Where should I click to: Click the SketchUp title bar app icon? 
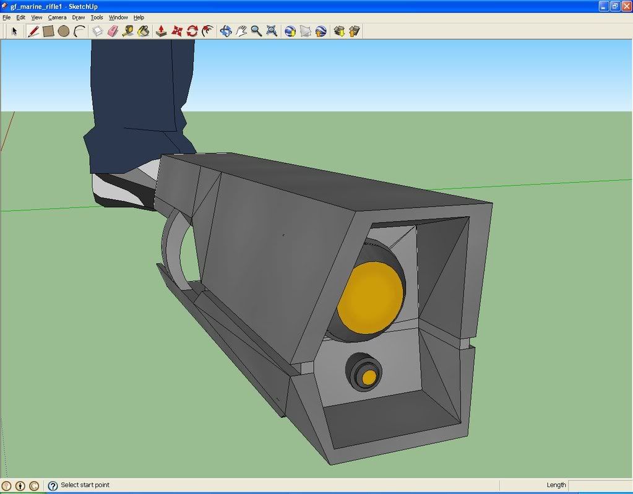(5, 6)
